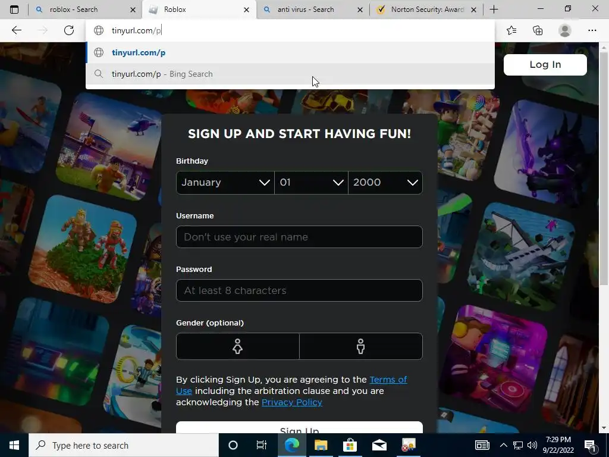Viewport: 609px width, 457px height.
Task: Open volume speaker tray icon
Action: pos(532,445)
